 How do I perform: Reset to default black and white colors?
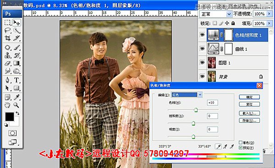[x=6, y=125]
